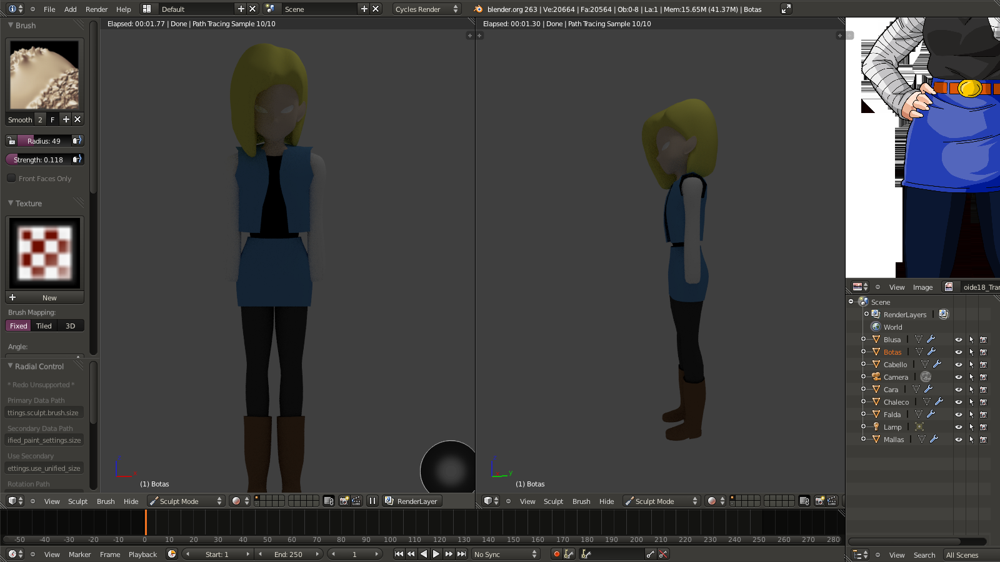
Task: Open Sculpt Mode dropdown in left viewport
Action: click(x=186, y=501)
